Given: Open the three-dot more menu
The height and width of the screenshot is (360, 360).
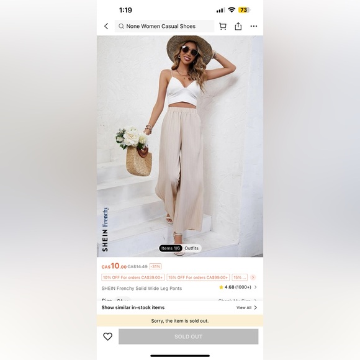Looking at the screenshot, I should 254,26.
